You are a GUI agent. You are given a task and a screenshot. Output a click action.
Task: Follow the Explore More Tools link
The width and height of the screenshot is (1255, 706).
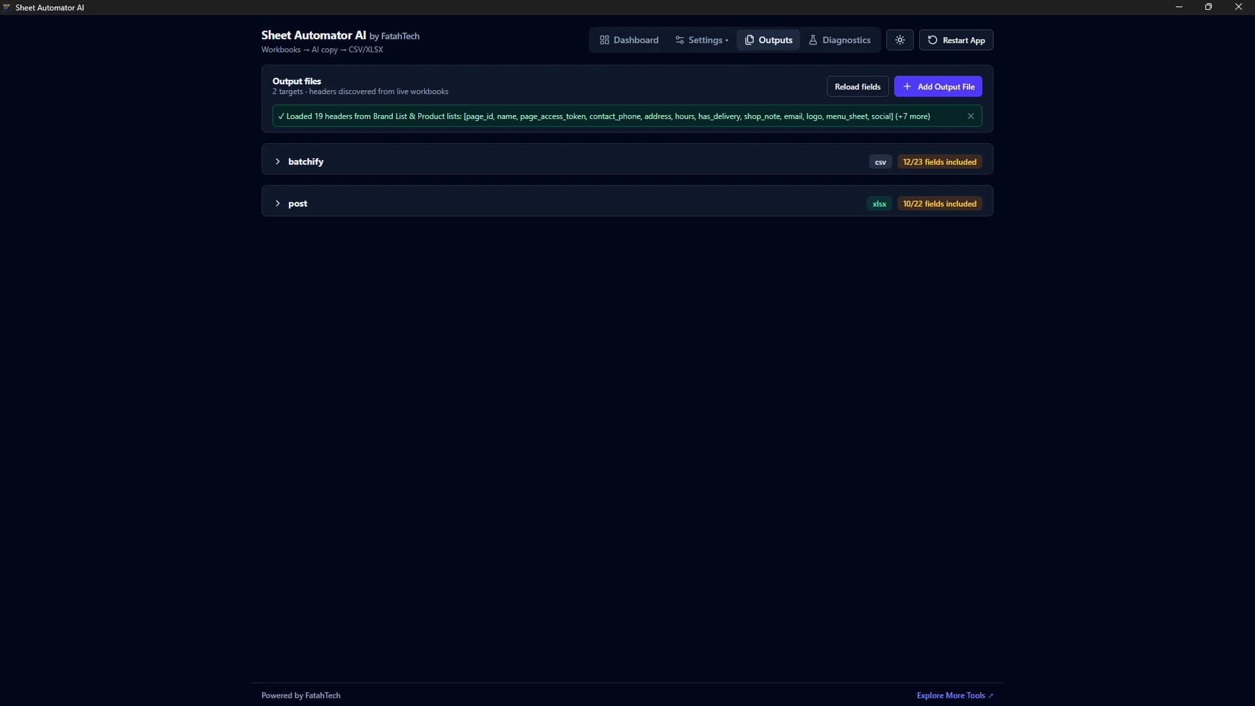(x=954, y=696)
